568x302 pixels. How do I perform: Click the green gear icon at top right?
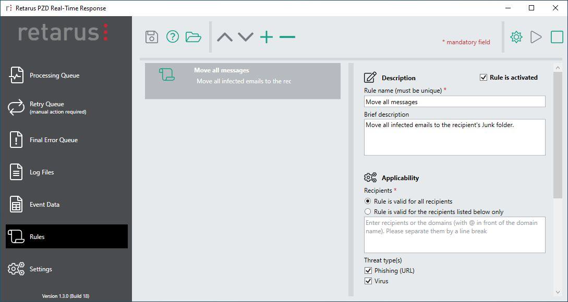tap(516, 37)
